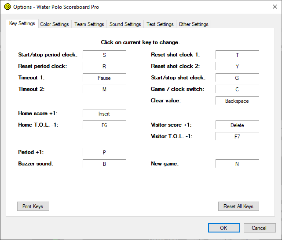Switch to the Color Settings tab
Image resolution: width=282 pixels, height=240 pixels.
pyautogui.click(x=55, y=24)
